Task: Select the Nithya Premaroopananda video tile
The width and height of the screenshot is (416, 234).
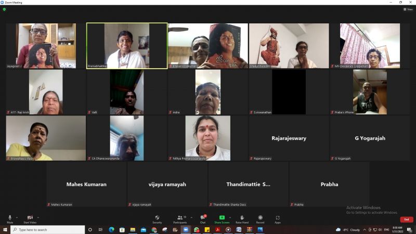Action: pyautogui.click(x=207, y=138)
